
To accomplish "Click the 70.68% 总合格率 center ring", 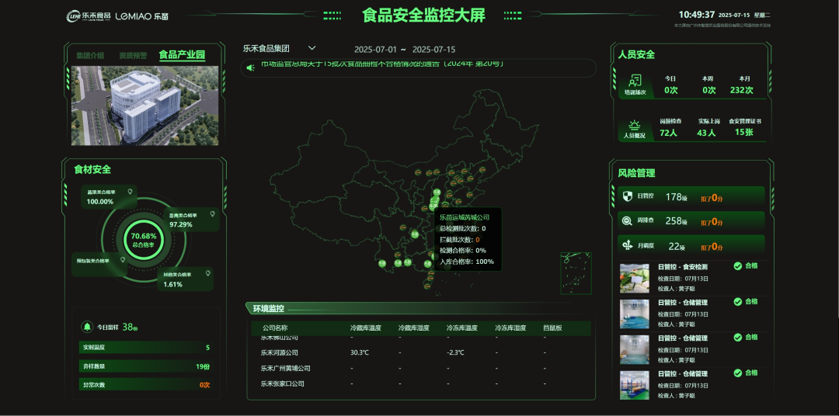I will coord(144,239).
